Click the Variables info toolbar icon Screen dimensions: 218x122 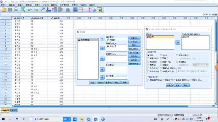pos(54,10)
